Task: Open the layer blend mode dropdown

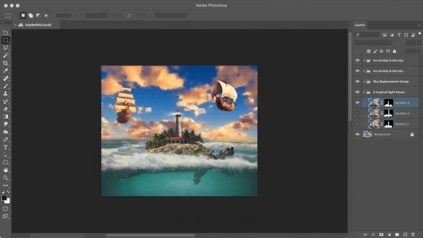Action: [373, 43]
